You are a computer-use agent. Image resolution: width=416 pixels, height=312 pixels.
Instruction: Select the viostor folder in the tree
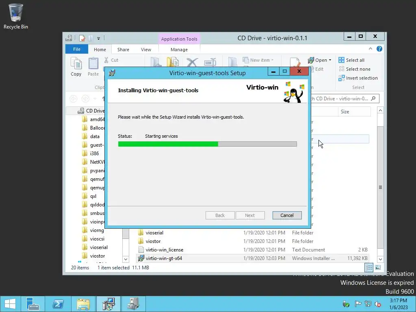click(93, 256)
